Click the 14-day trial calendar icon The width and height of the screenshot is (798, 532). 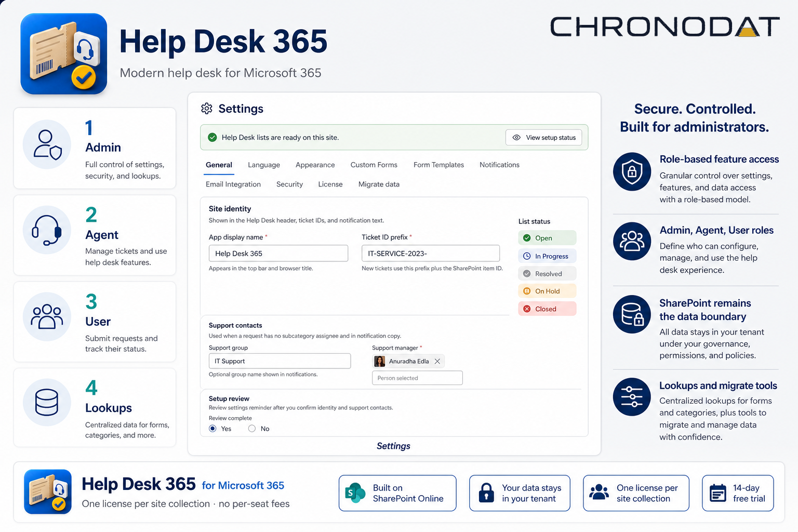pos(718,493)
